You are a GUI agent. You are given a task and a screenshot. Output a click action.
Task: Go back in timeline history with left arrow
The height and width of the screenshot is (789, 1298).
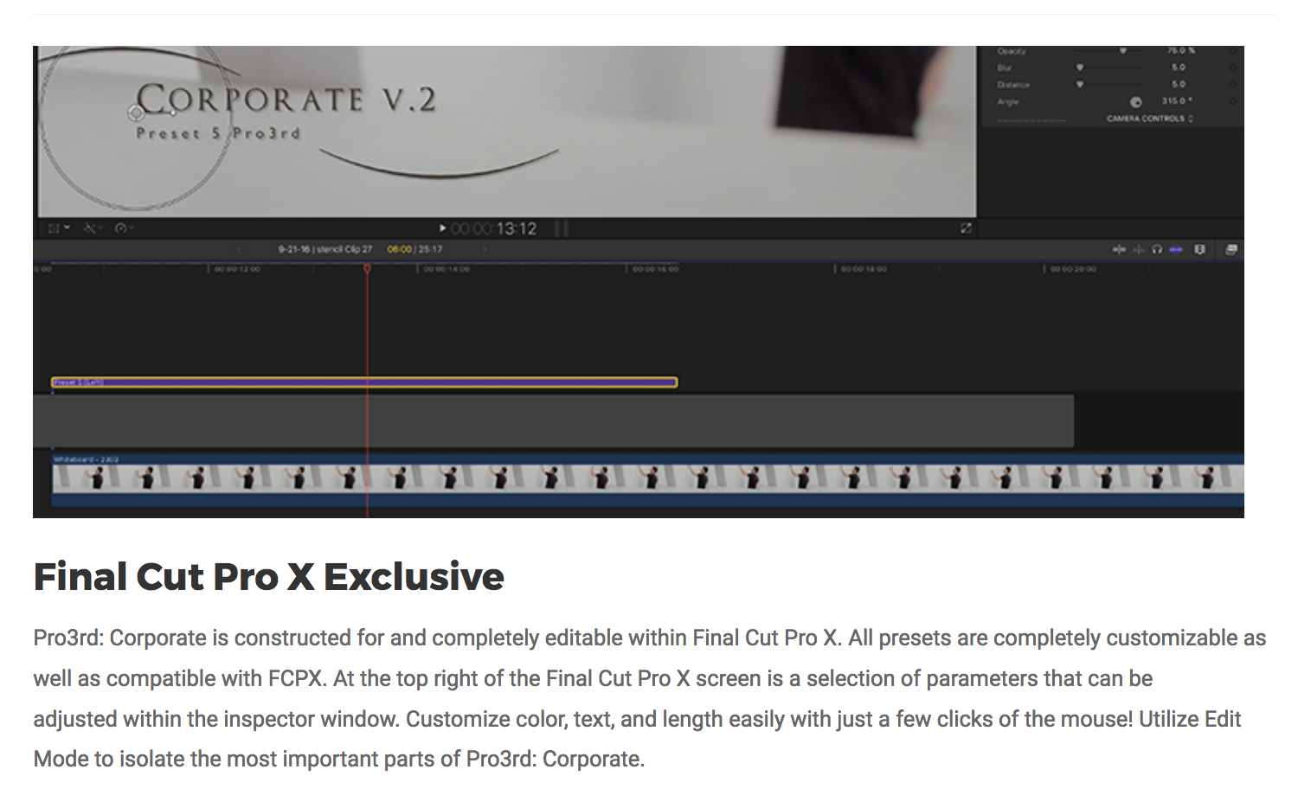pos(239,249)
